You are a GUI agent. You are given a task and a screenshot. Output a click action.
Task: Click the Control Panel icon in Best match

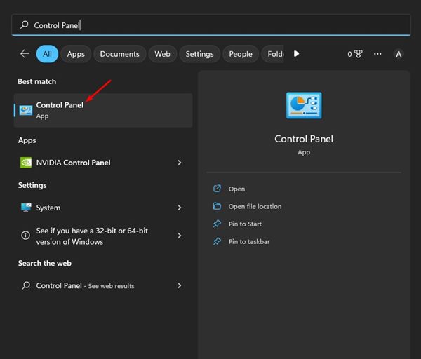(x=26, y=110)
